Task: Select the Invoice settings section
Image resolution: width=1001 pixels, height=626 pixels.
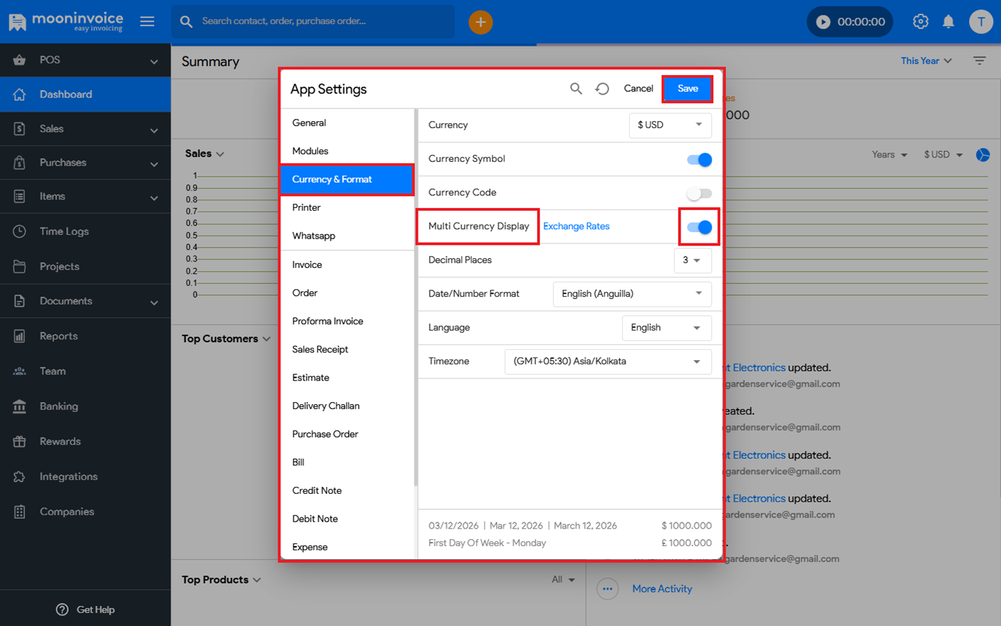Action: click(307, 265)
